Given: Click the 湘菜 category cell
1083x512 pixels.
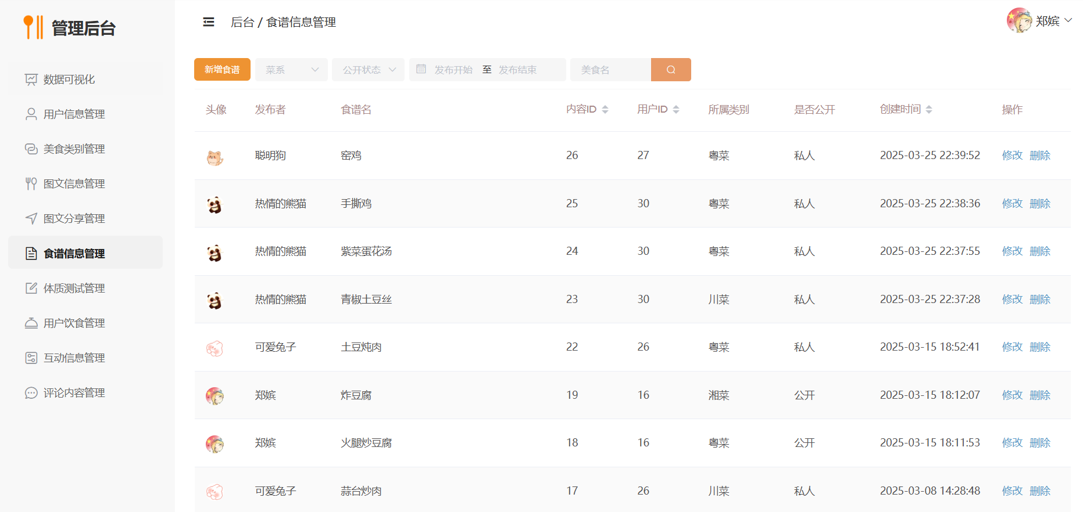Looking at the screenshot, I should click(x=719, y=395).
